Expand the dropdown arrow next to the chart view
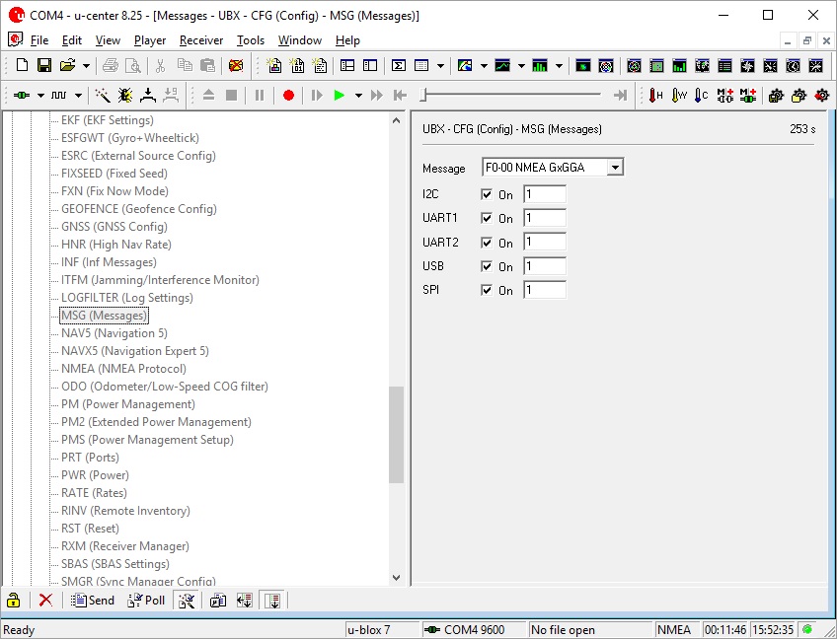Viewport: 837px width, 639px height. (521, 66)
